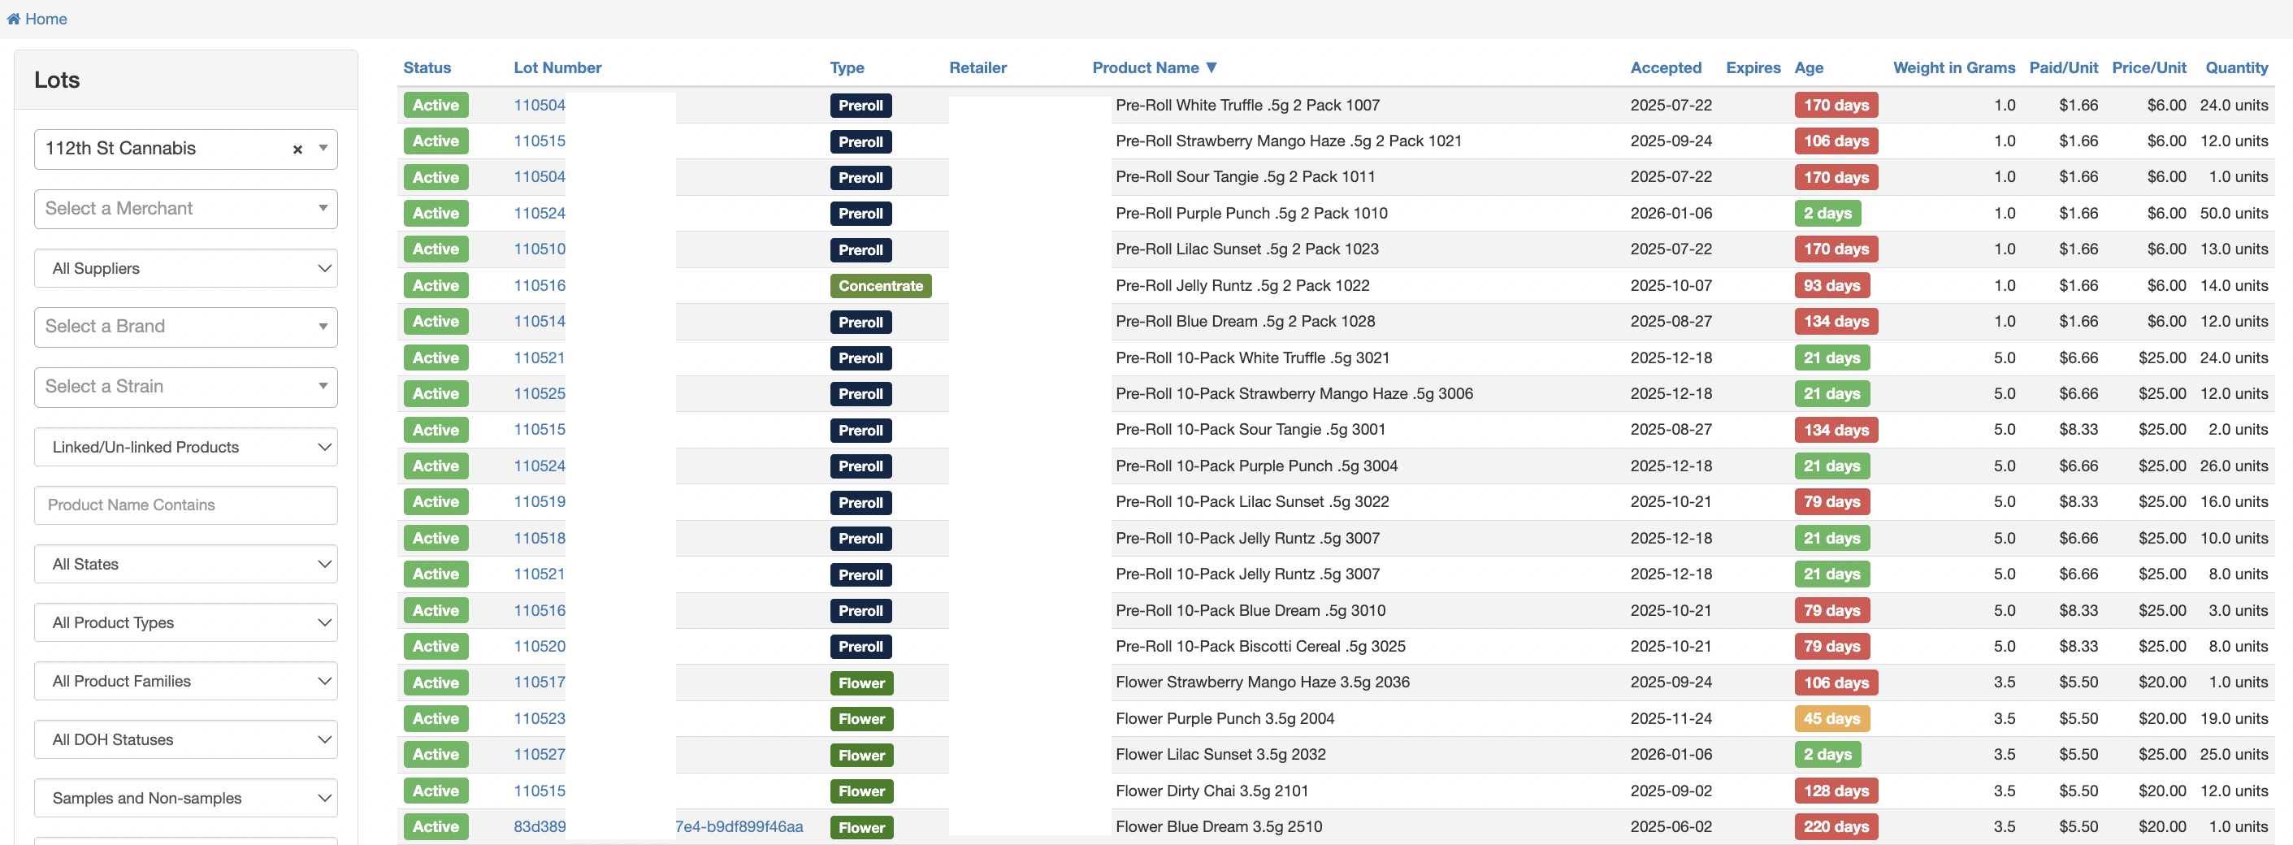Screen dimensions: 2293x845
Task: Open lot for Flower Dirty Chai 2101
Action: [540, 791]
